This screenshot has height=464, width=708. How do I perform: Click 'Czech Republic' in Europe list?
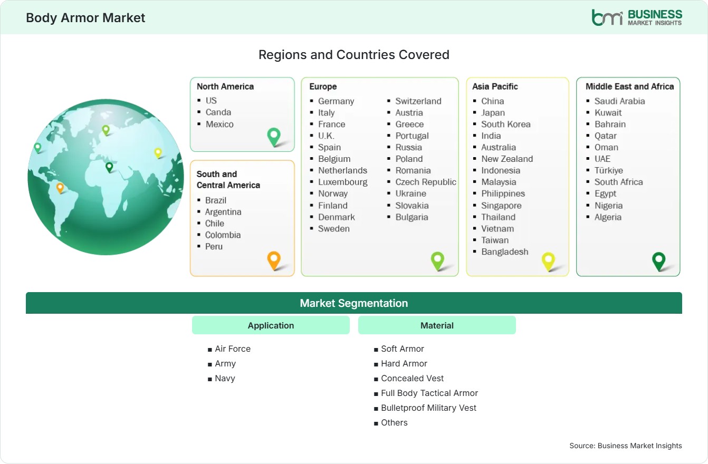tap(426, 182)
